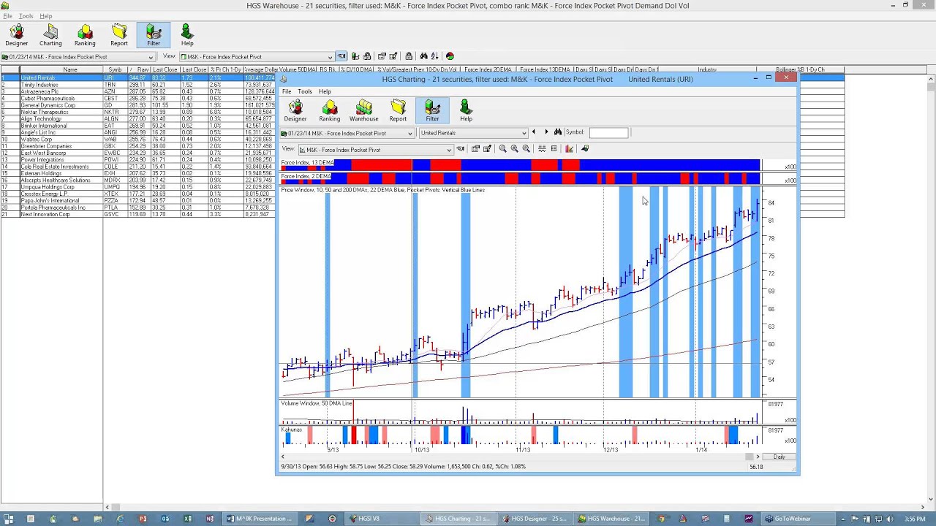This screenshot has height=526, width=936.
Task: Click the Daily button below the chart
Action: (780, 457)
